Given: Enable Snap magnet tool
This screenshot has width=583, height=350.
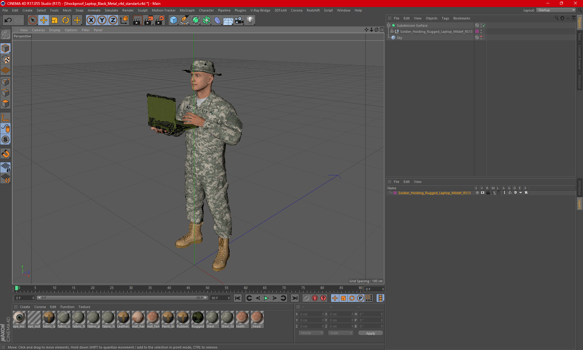Looking at the screenshot, I should coord(5,153).
